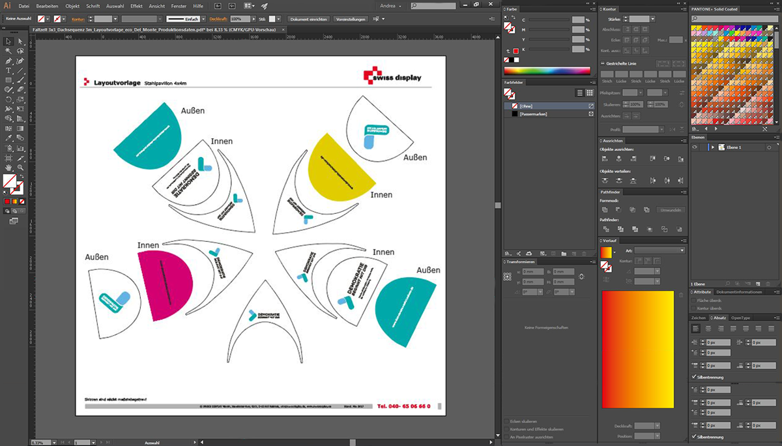The height and width of the screenshot is (446, 782).
Task: Enable the Ecken skalieren checkbox
Action: pos(508,421)
